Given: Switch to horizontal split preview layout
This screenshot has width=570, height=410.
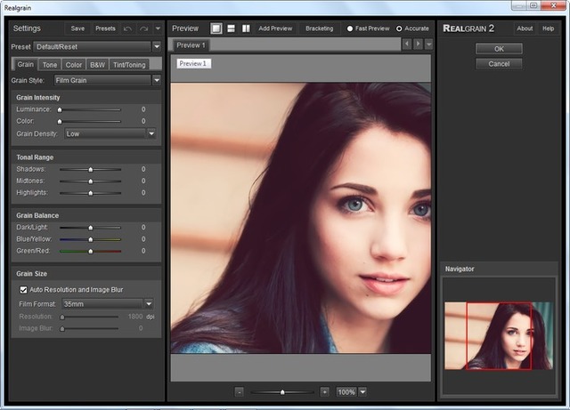Looking at the screenshot, I should click(231, 28).
